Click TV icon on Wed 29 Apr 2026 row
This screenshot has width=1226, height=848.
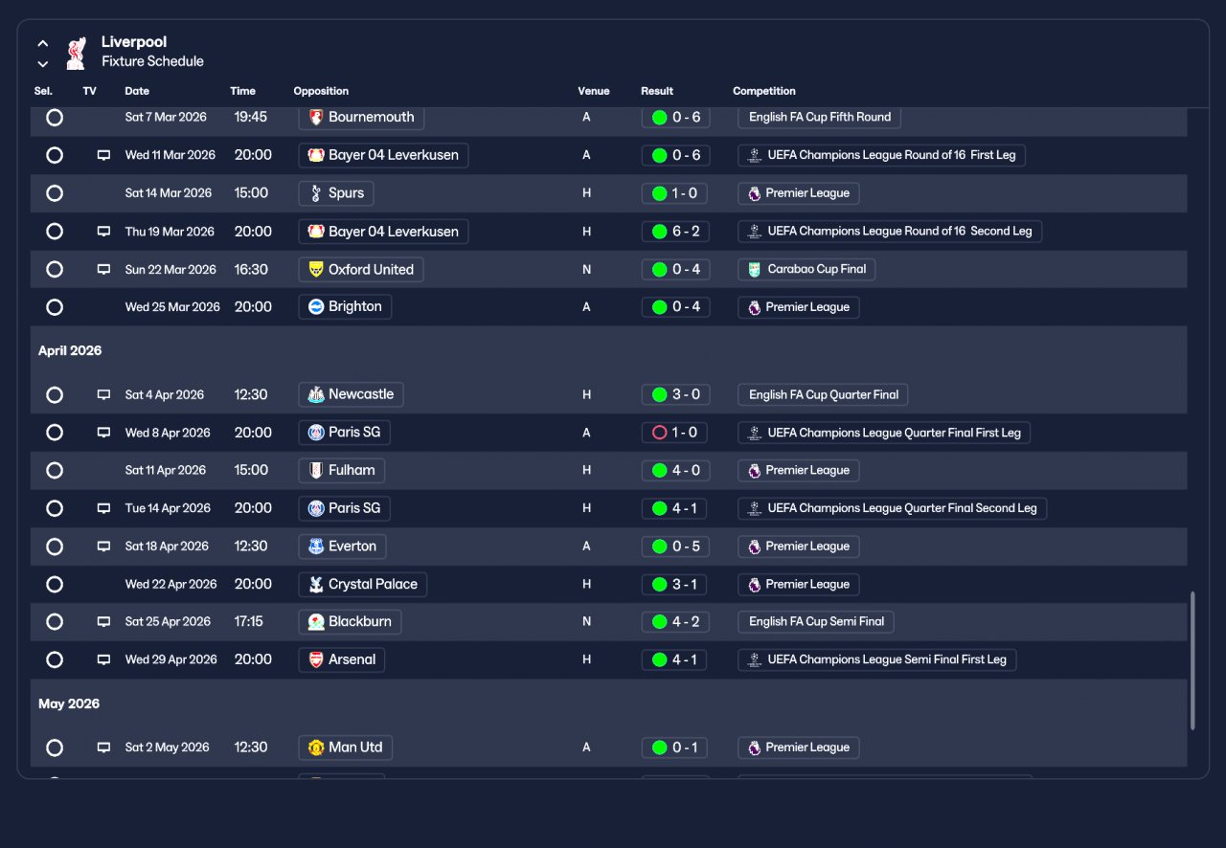103,659
